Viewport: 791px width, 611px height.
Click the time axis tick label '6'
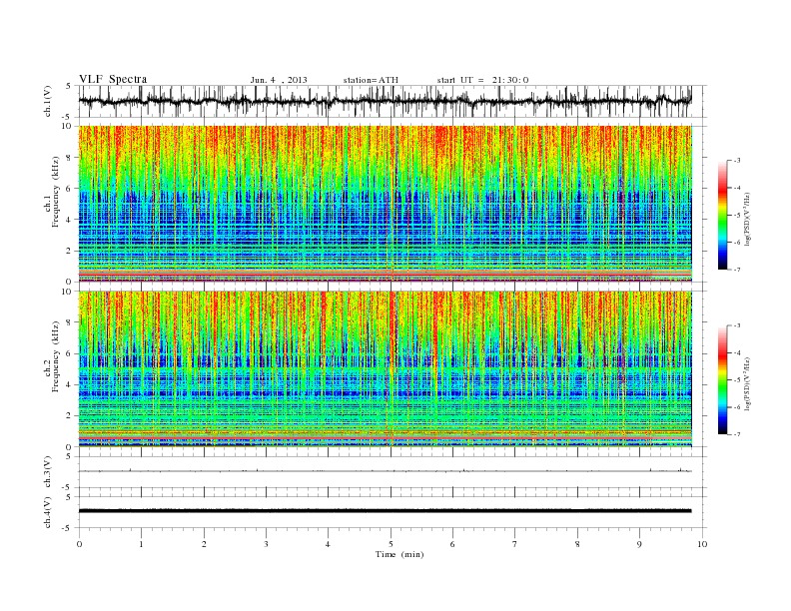452,544
